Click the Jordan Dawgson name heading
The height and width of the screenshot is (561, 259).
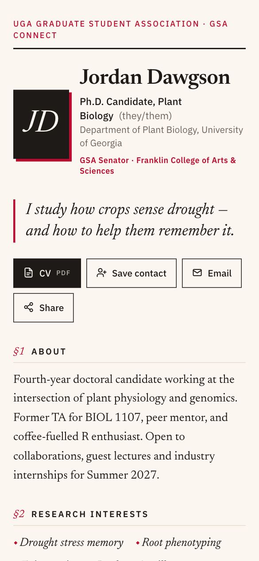155,78
